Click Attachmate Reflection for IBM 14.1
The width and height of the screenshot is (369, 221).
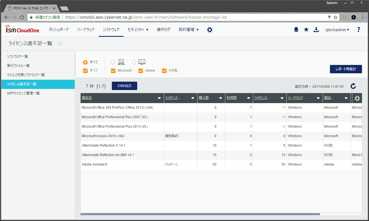pyautogui.click(x=108, y=155)
